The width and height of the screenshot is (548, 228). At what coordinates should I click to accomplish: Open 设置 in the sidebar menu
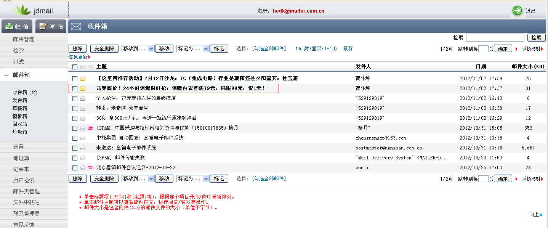point(18,147)
